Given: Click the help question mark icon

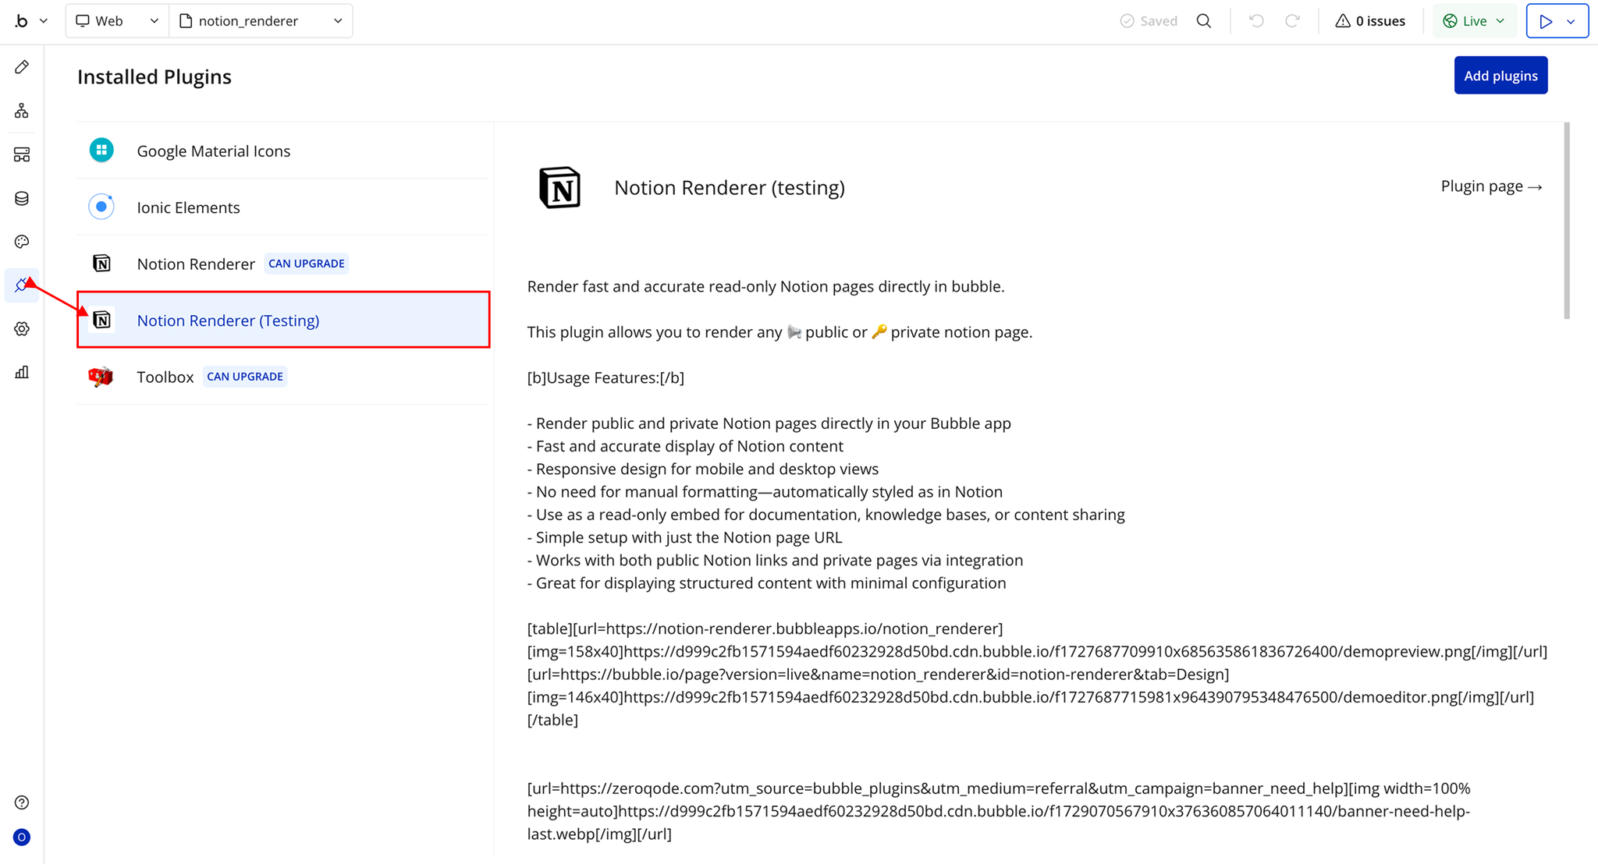Looking at the screenshot, I should coord(22,802).
